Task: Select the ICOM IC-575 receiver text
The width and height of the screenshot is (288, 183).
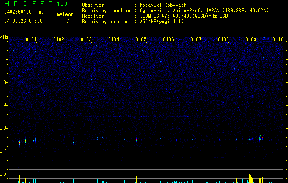Action: coord(184,16)
